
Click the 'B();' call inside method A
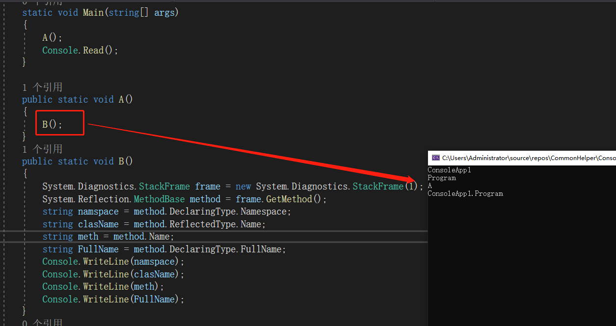[53, 124]
